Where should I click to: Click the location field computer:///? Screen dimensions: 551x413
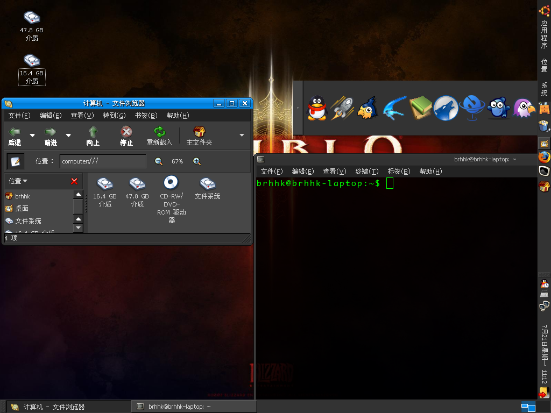[103, 161]
